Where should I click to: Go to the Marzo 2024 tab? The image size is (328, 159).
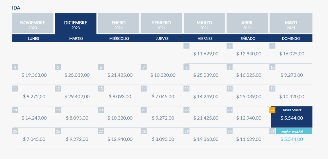pos(204,25)
